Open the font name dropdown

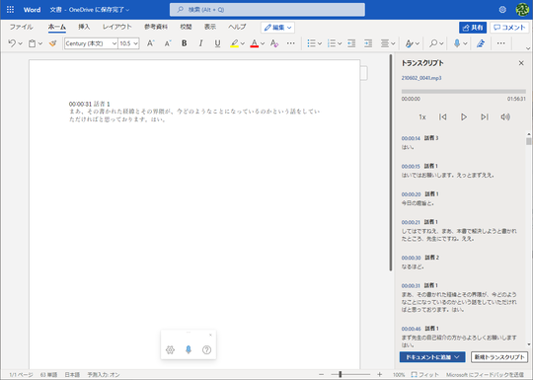(x=91, y=43)
